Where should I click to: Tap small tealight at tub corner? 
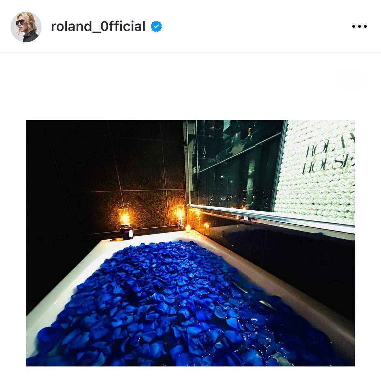click(x=188, y=228)
